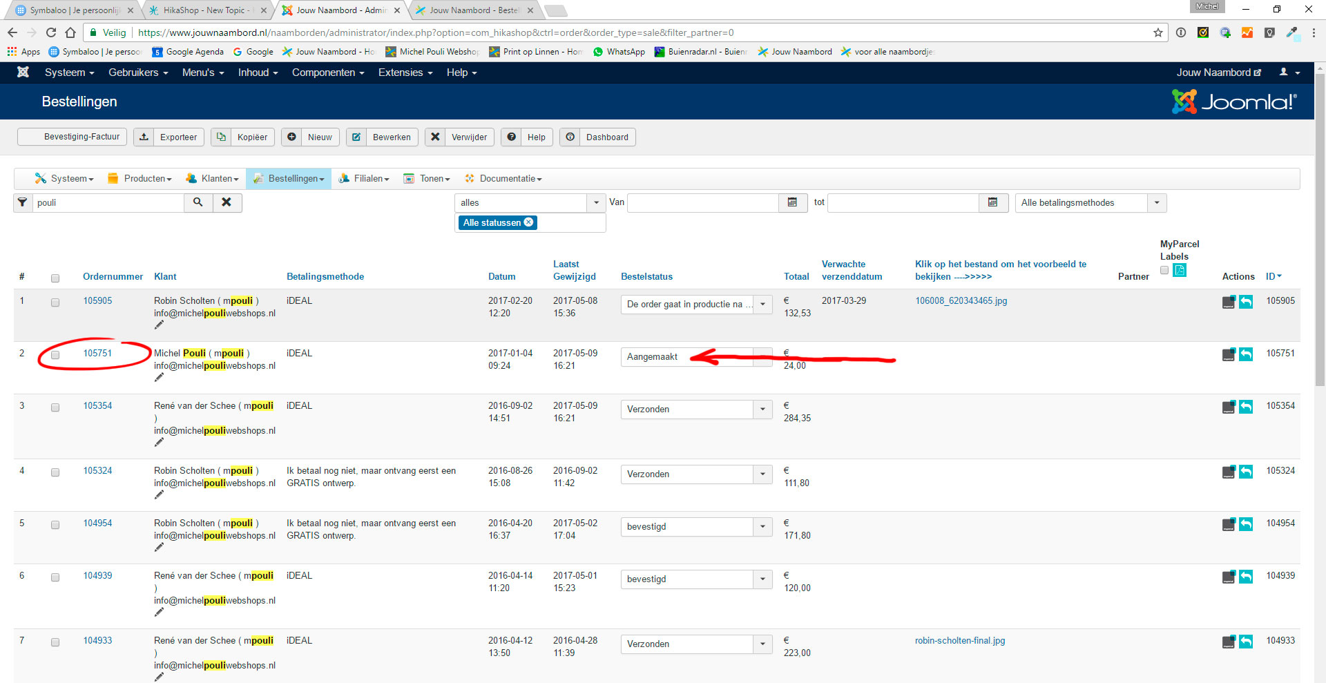Toggle the MyParcel Labels select-all checkbox
Screen dimensions: 1326x683
click(x=1164, y=270)
